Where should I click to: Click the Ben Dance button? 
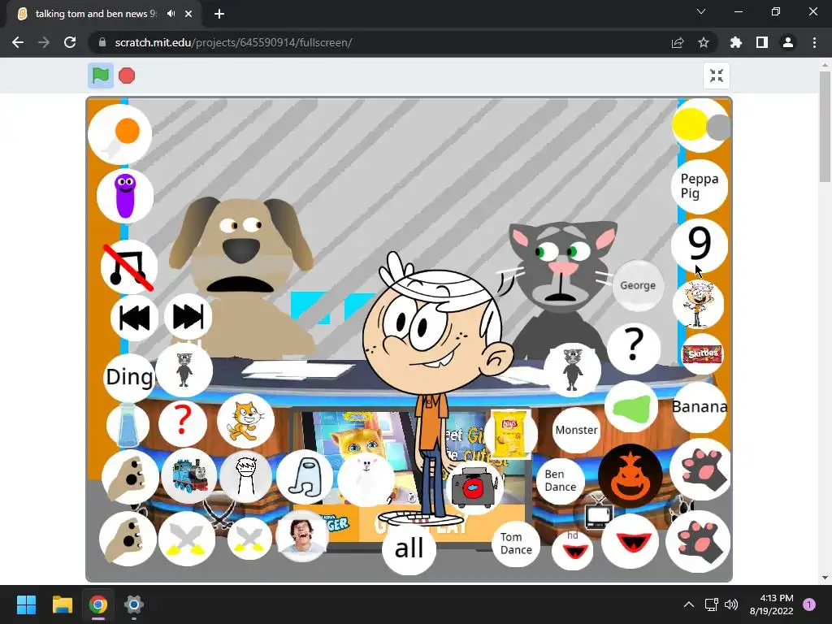click(x=561, y=481)
